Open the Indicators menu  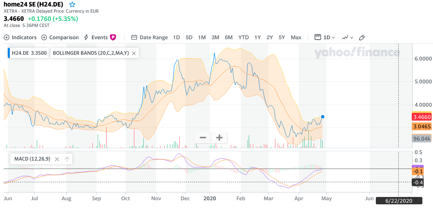[x=20, y=37]
